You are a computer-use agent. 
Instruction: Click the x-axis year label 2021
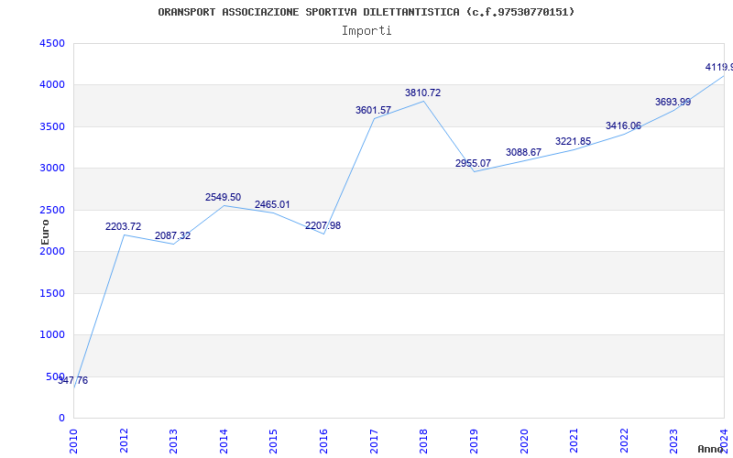(x=574, y=441)
